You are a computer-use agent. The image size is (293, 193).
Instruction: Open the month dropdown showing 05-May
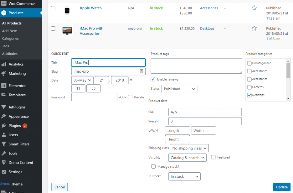(x=82, y=80)
